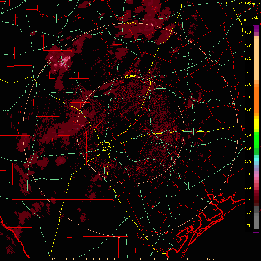This screenshot has height=261, width=261.
Task: Click the [PHAS] units label
Action: [x=245, y=20]
